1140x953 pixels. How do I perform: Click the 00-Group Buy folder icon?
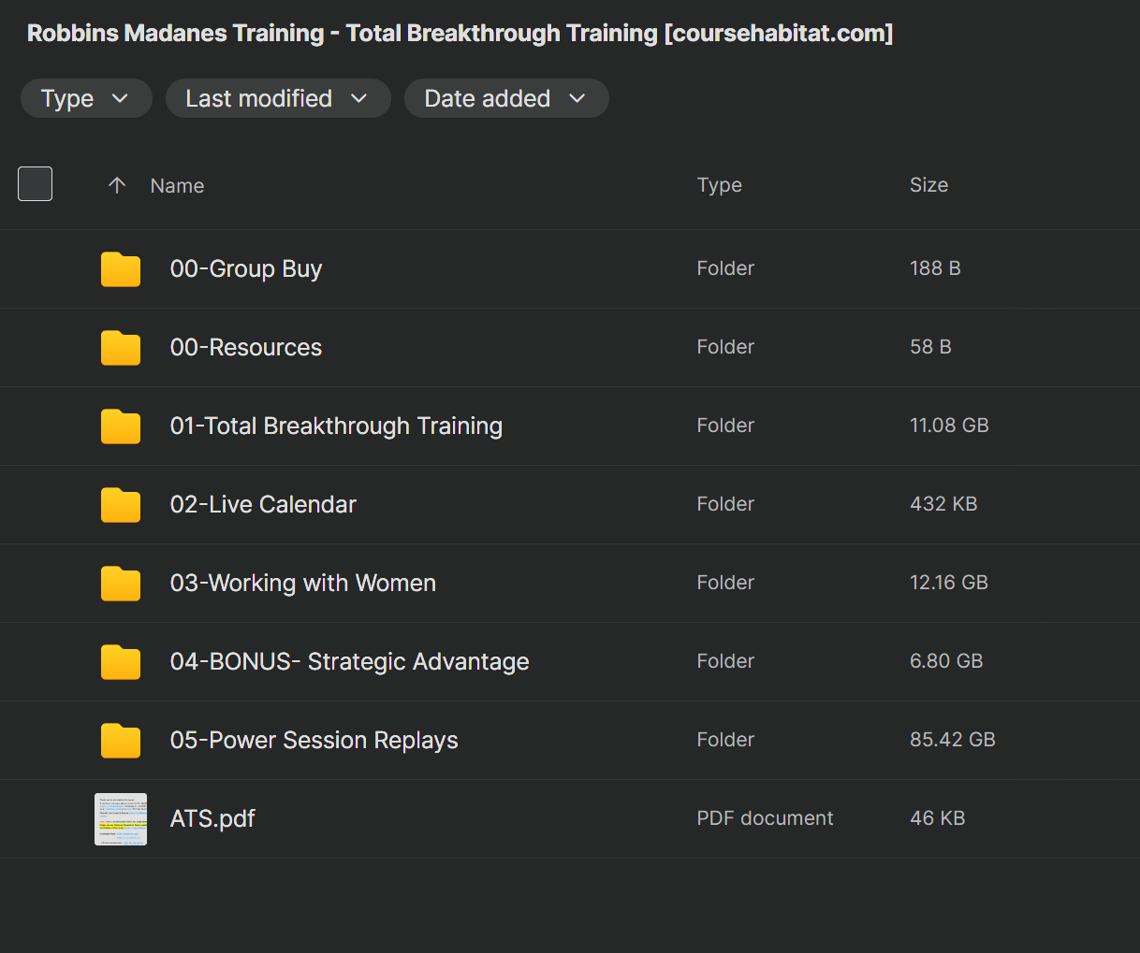pyautogui.click(x=121, y=269)
